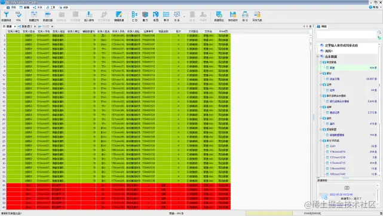Click the Sheet页 column header
383x216 pixels.
(x=223, y=32)
